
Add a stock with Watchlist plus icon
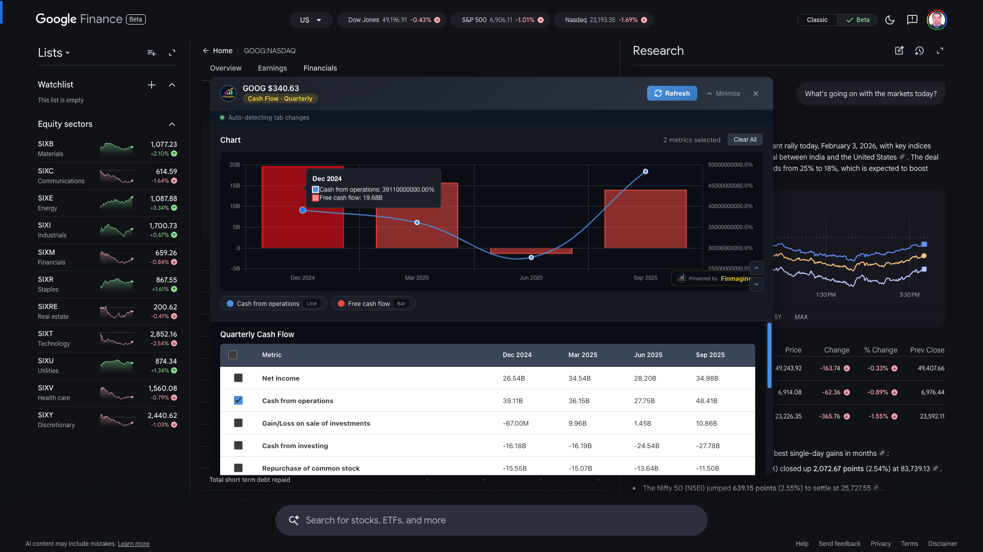(152, 85)
